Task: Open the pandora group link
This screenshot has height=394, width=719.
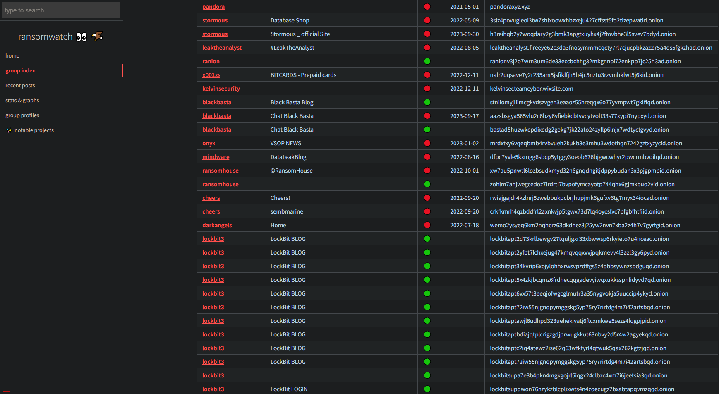Action: (x=213, y=7)
